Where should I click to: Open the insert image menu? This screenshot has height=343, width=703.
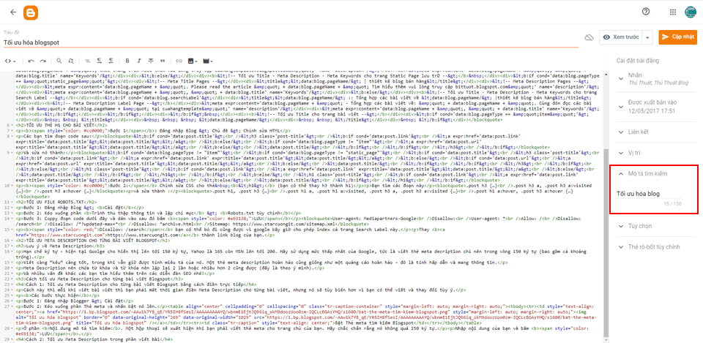click(193, 61)
